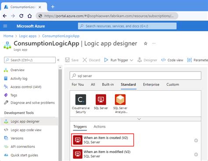Switch to Designer view in toolbar
Viewport: 208px width, 161px height.
[147, 60]
